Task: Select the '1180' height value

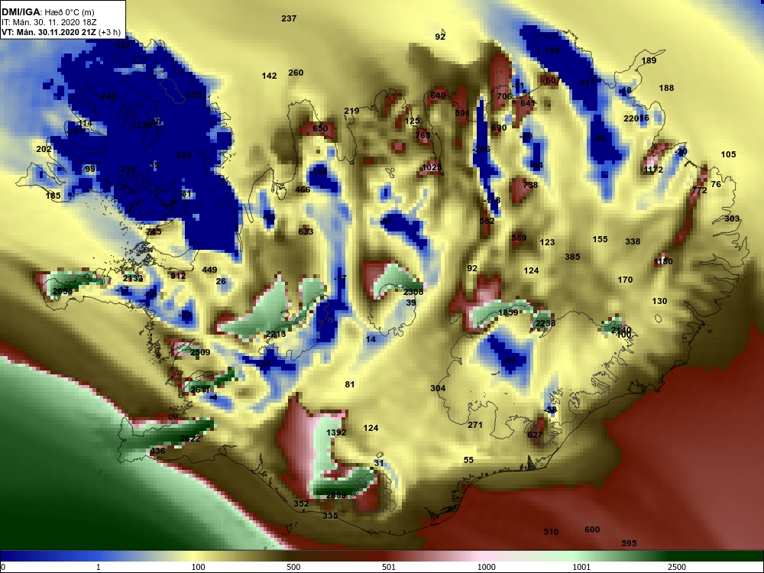Action: [x=663, y=261]
